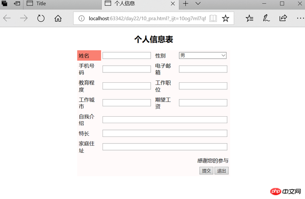Viewport: 305px width, 199px height.
Task: Reload the page with Refresh icon
Action: coord(41,18)
